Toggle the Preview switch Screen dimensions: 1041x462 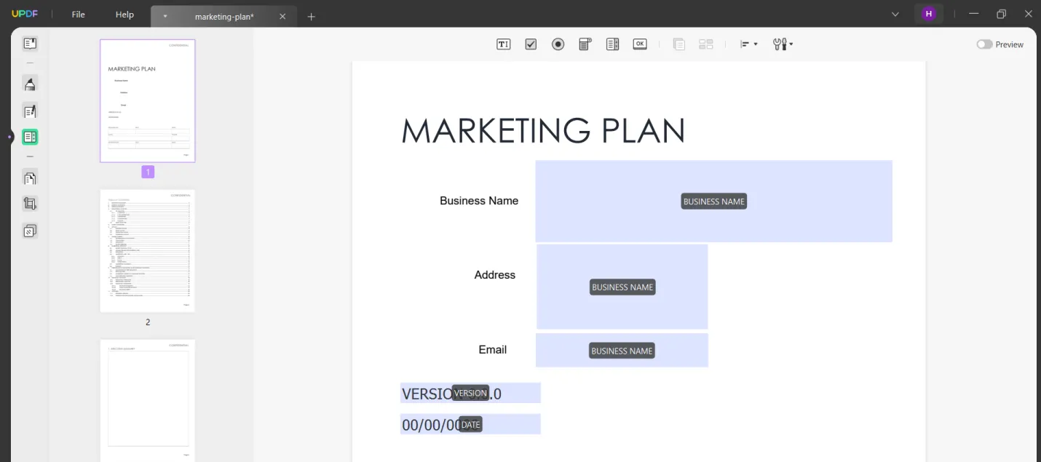[x=984, y=44]
